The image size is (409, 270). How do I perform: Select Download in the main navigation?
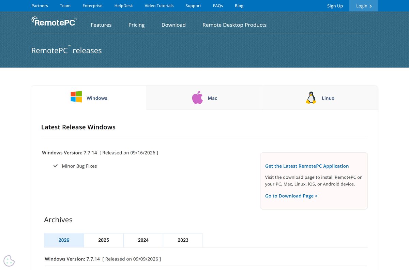(173, 25)
